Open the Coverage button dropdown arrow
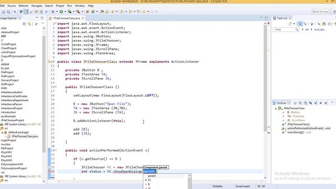The width and height of the screenshot is (336, 189). 73,12
